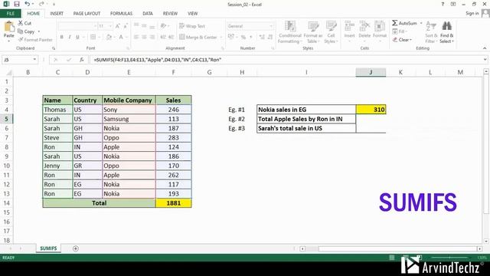Click the Select All corner triangle
The image size is (490, 276).
tap(9, 73)
